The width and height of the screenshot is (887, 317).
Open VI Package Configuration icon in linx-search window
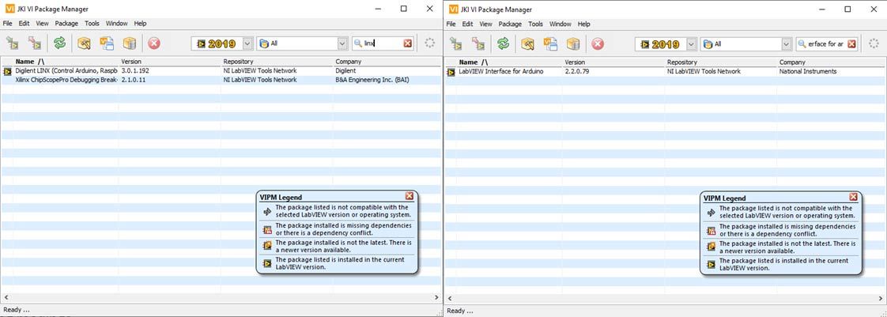[x=107, y=43]
